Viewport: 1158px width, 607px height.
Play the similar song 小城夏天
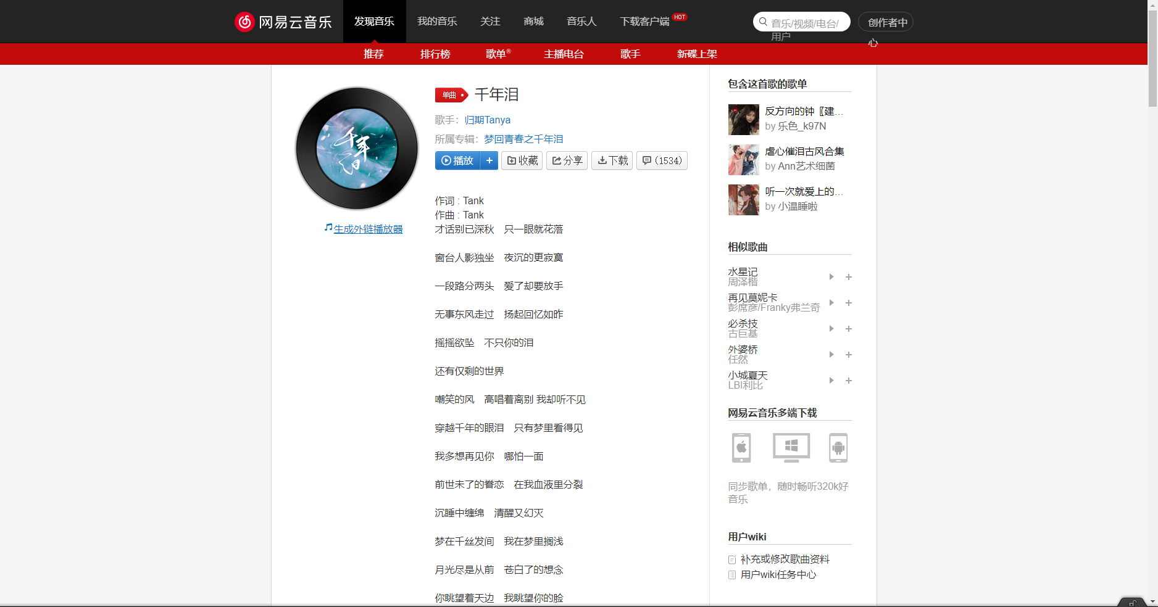[x=831, y=381]
